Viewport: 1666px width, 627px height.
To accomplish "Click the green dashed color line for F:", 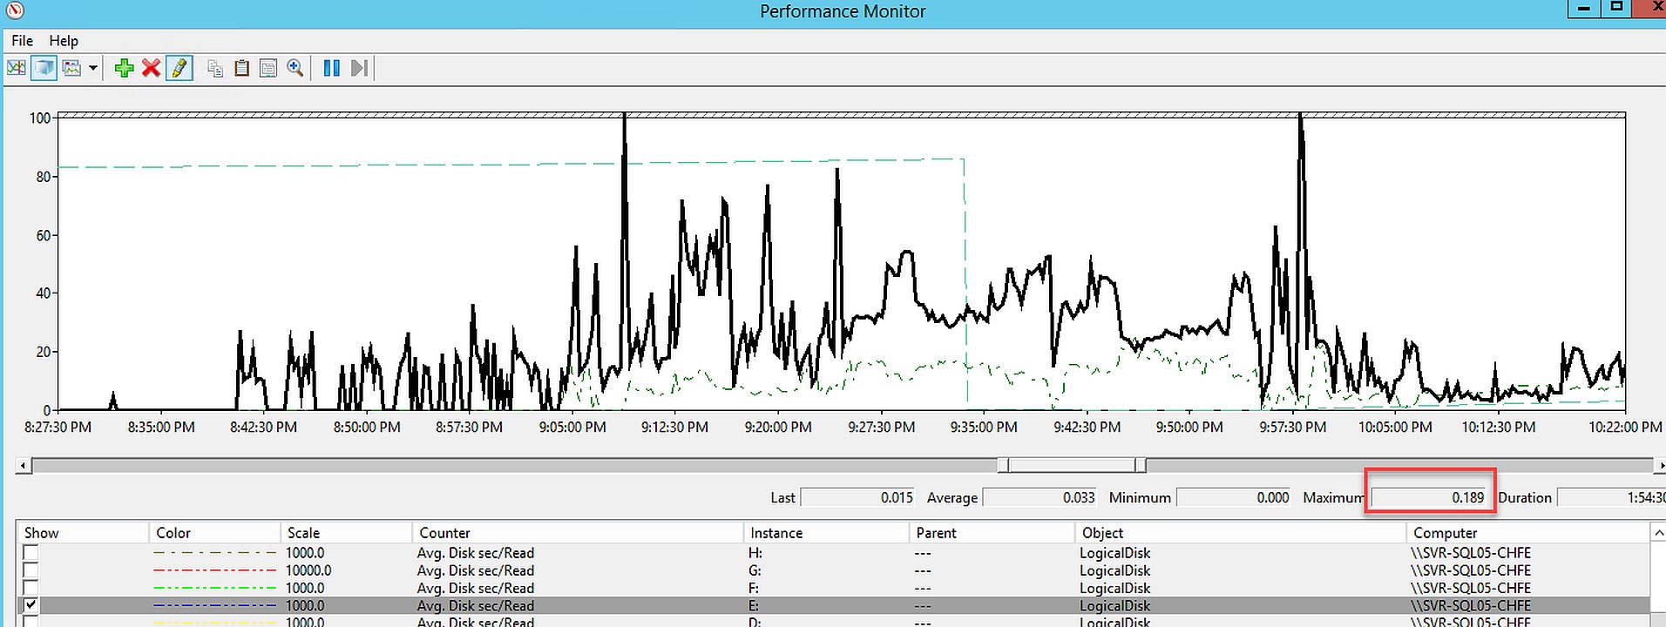I will coord(214,588).
